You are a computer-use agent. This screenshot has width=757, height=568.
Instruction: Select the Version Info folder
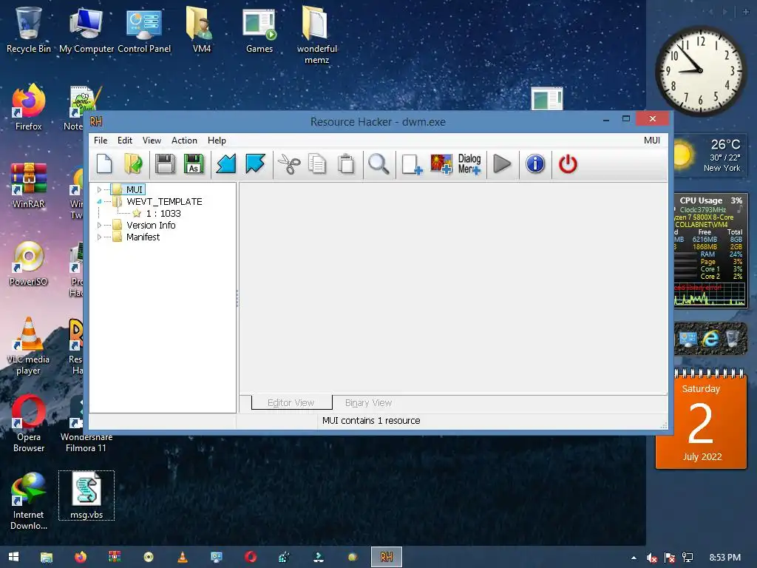pos(144,225)
